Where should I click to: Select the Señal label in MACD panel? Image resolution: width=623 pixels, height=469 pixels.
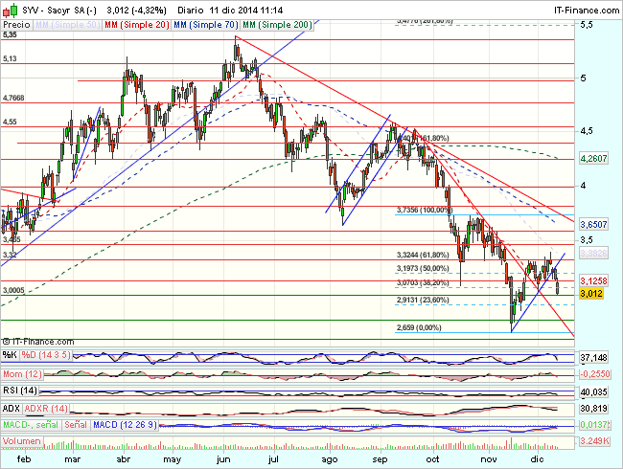[76, 425]
